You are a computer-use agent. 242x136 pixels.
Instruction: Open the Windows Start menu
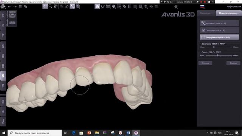4,133
